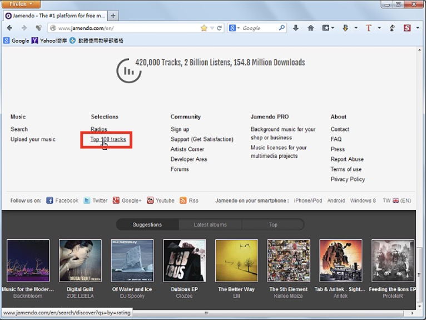Viewport: 427px width, 322px height.
Task: Click the Terms of use link
Action: click(346, 169)
